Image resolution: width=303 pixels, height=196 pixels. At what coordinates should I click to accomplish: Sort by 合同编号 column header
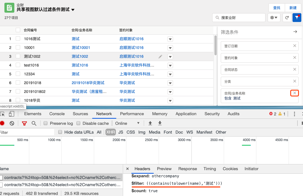[30, 30]
